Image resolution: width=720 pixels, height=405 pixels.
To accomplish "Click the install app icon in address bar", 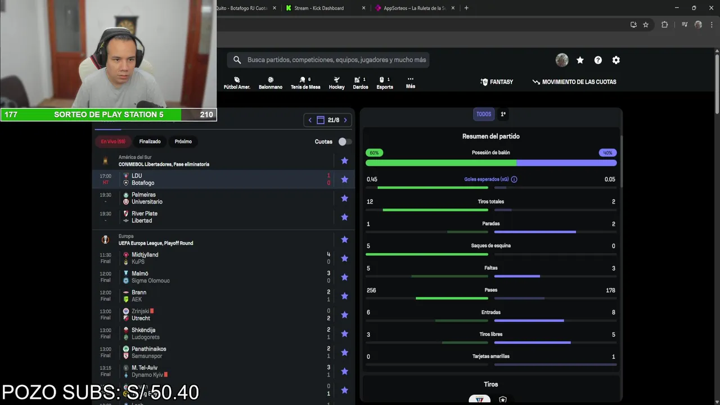I will [633, 25].
